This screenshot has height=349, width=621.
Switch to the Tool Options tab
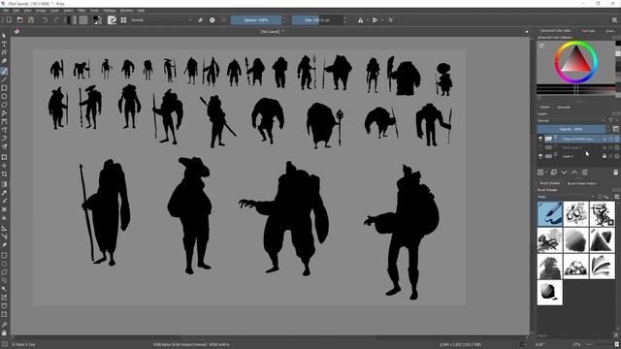588,30
